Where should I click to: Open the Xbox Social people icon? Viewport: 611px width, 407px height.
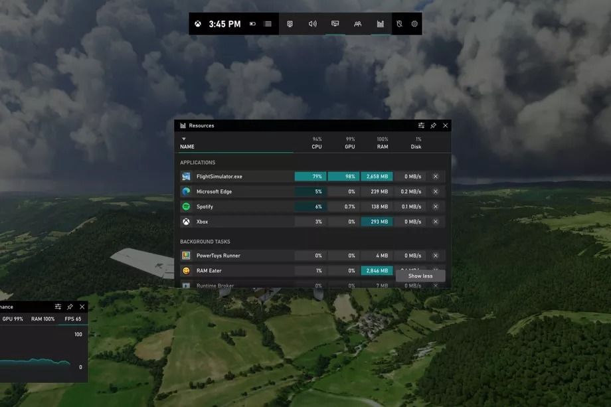[x=358, y=24]
